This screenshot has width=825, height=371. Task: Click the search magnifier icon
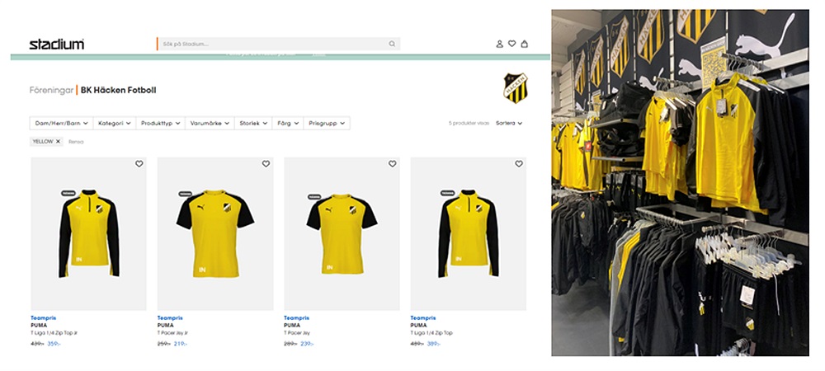click(x=392, y=45)
